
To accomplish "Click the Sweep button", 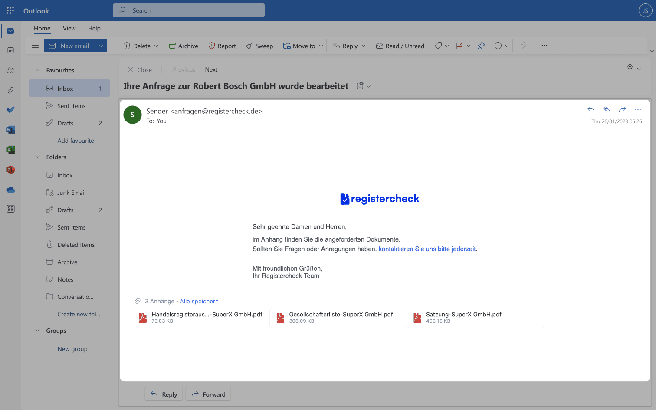I will (x=259, y=46).
